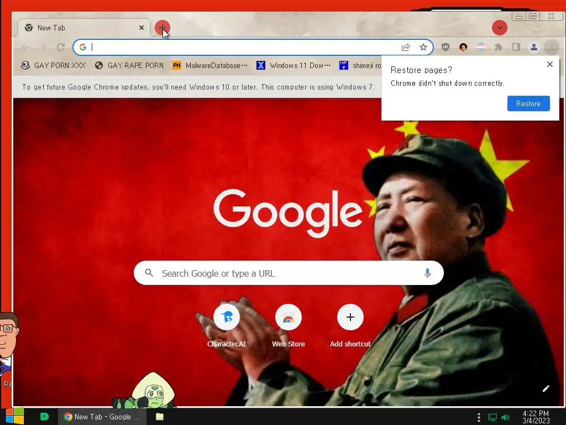Image resolution: width=566 pixels, height=425 pixels.
Task: Click the Restore pages? heading
Action: point(421,70)
